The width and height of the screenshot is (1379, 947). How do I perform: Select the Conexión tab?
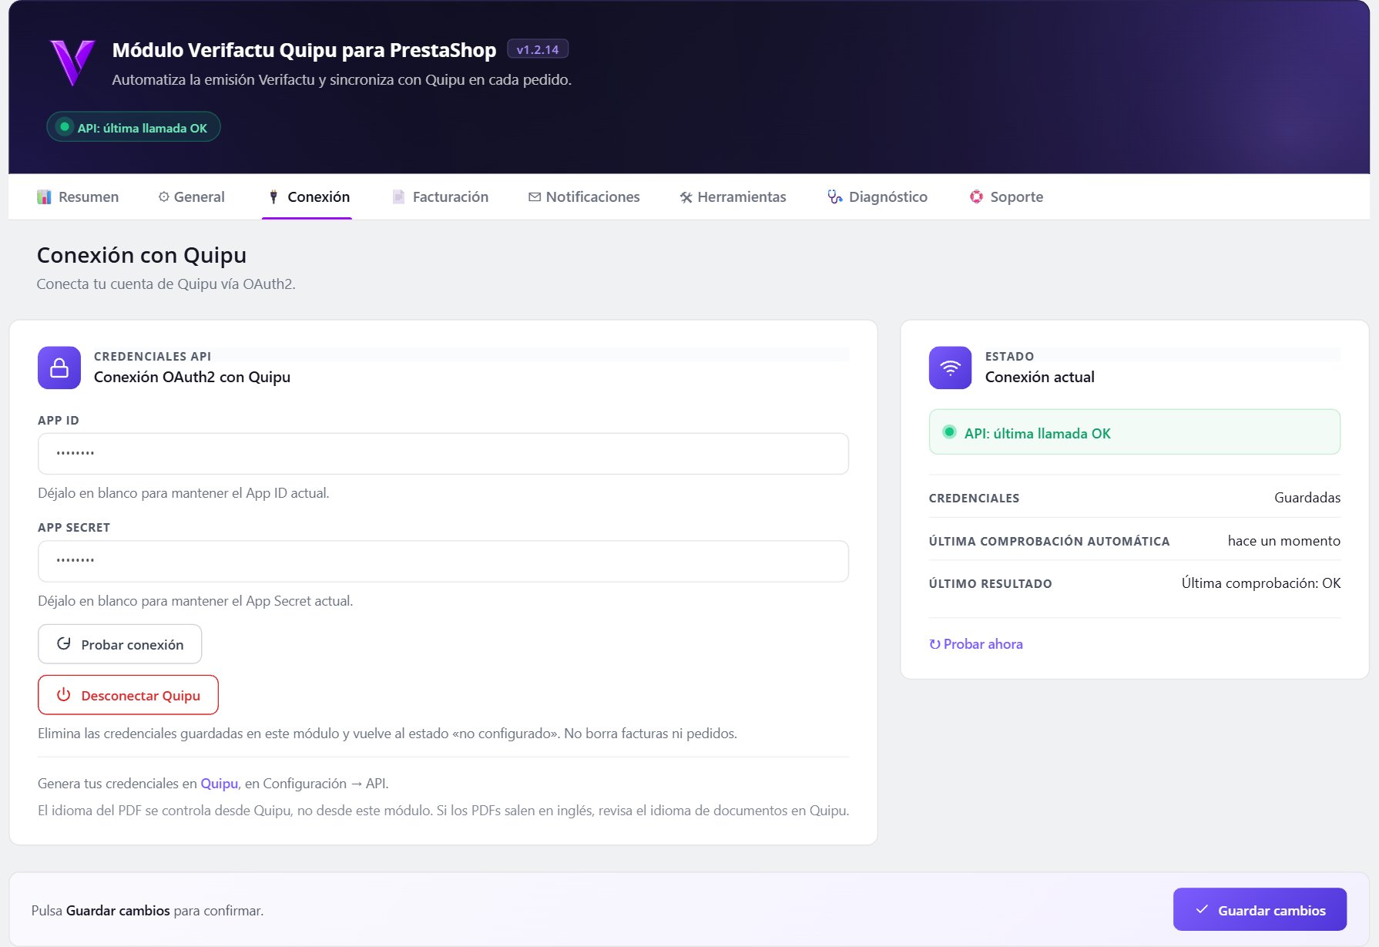[307, 196]
